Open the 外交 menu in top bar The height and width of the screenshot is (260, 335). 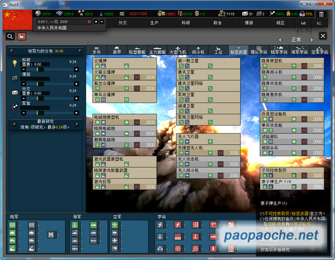tap(123, 23)
